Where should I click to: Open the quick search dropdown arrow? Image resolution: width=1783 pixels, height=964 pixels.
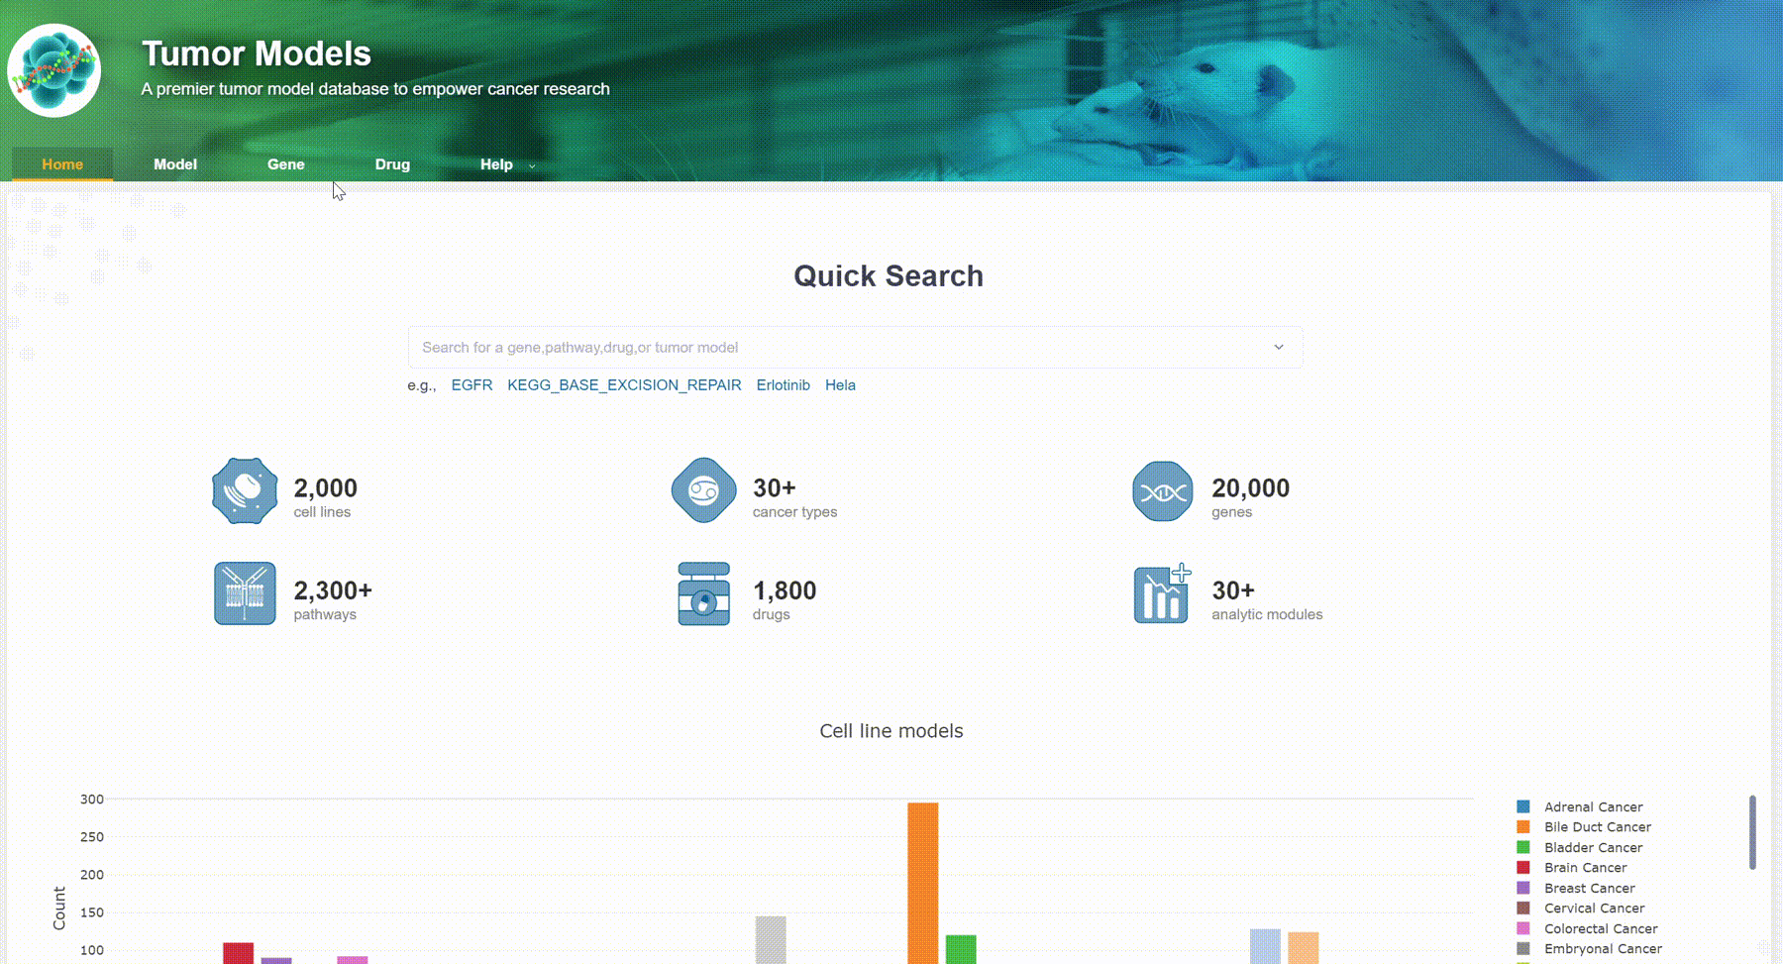1279,348
